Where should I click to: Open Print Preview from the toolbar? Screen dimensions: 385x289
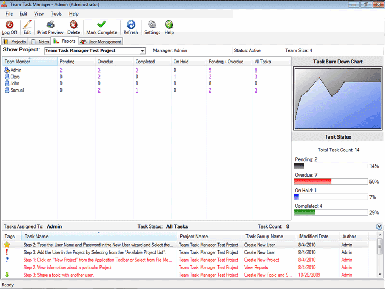tap(50, 25)
